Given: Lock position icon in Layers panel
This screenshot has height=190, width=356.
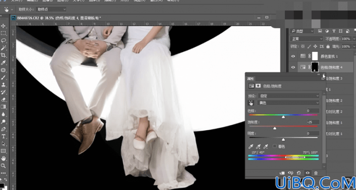Looking at the screenshot, I should click(x=315, y=46).
